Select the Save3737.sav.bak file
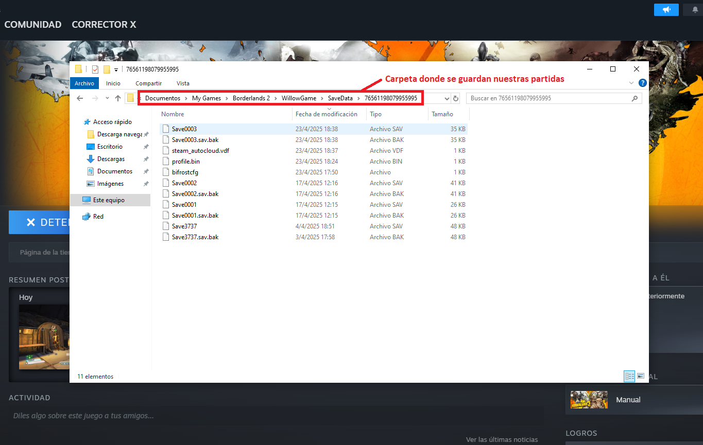This screenshot has width=703, height=445. pos(195,237)
